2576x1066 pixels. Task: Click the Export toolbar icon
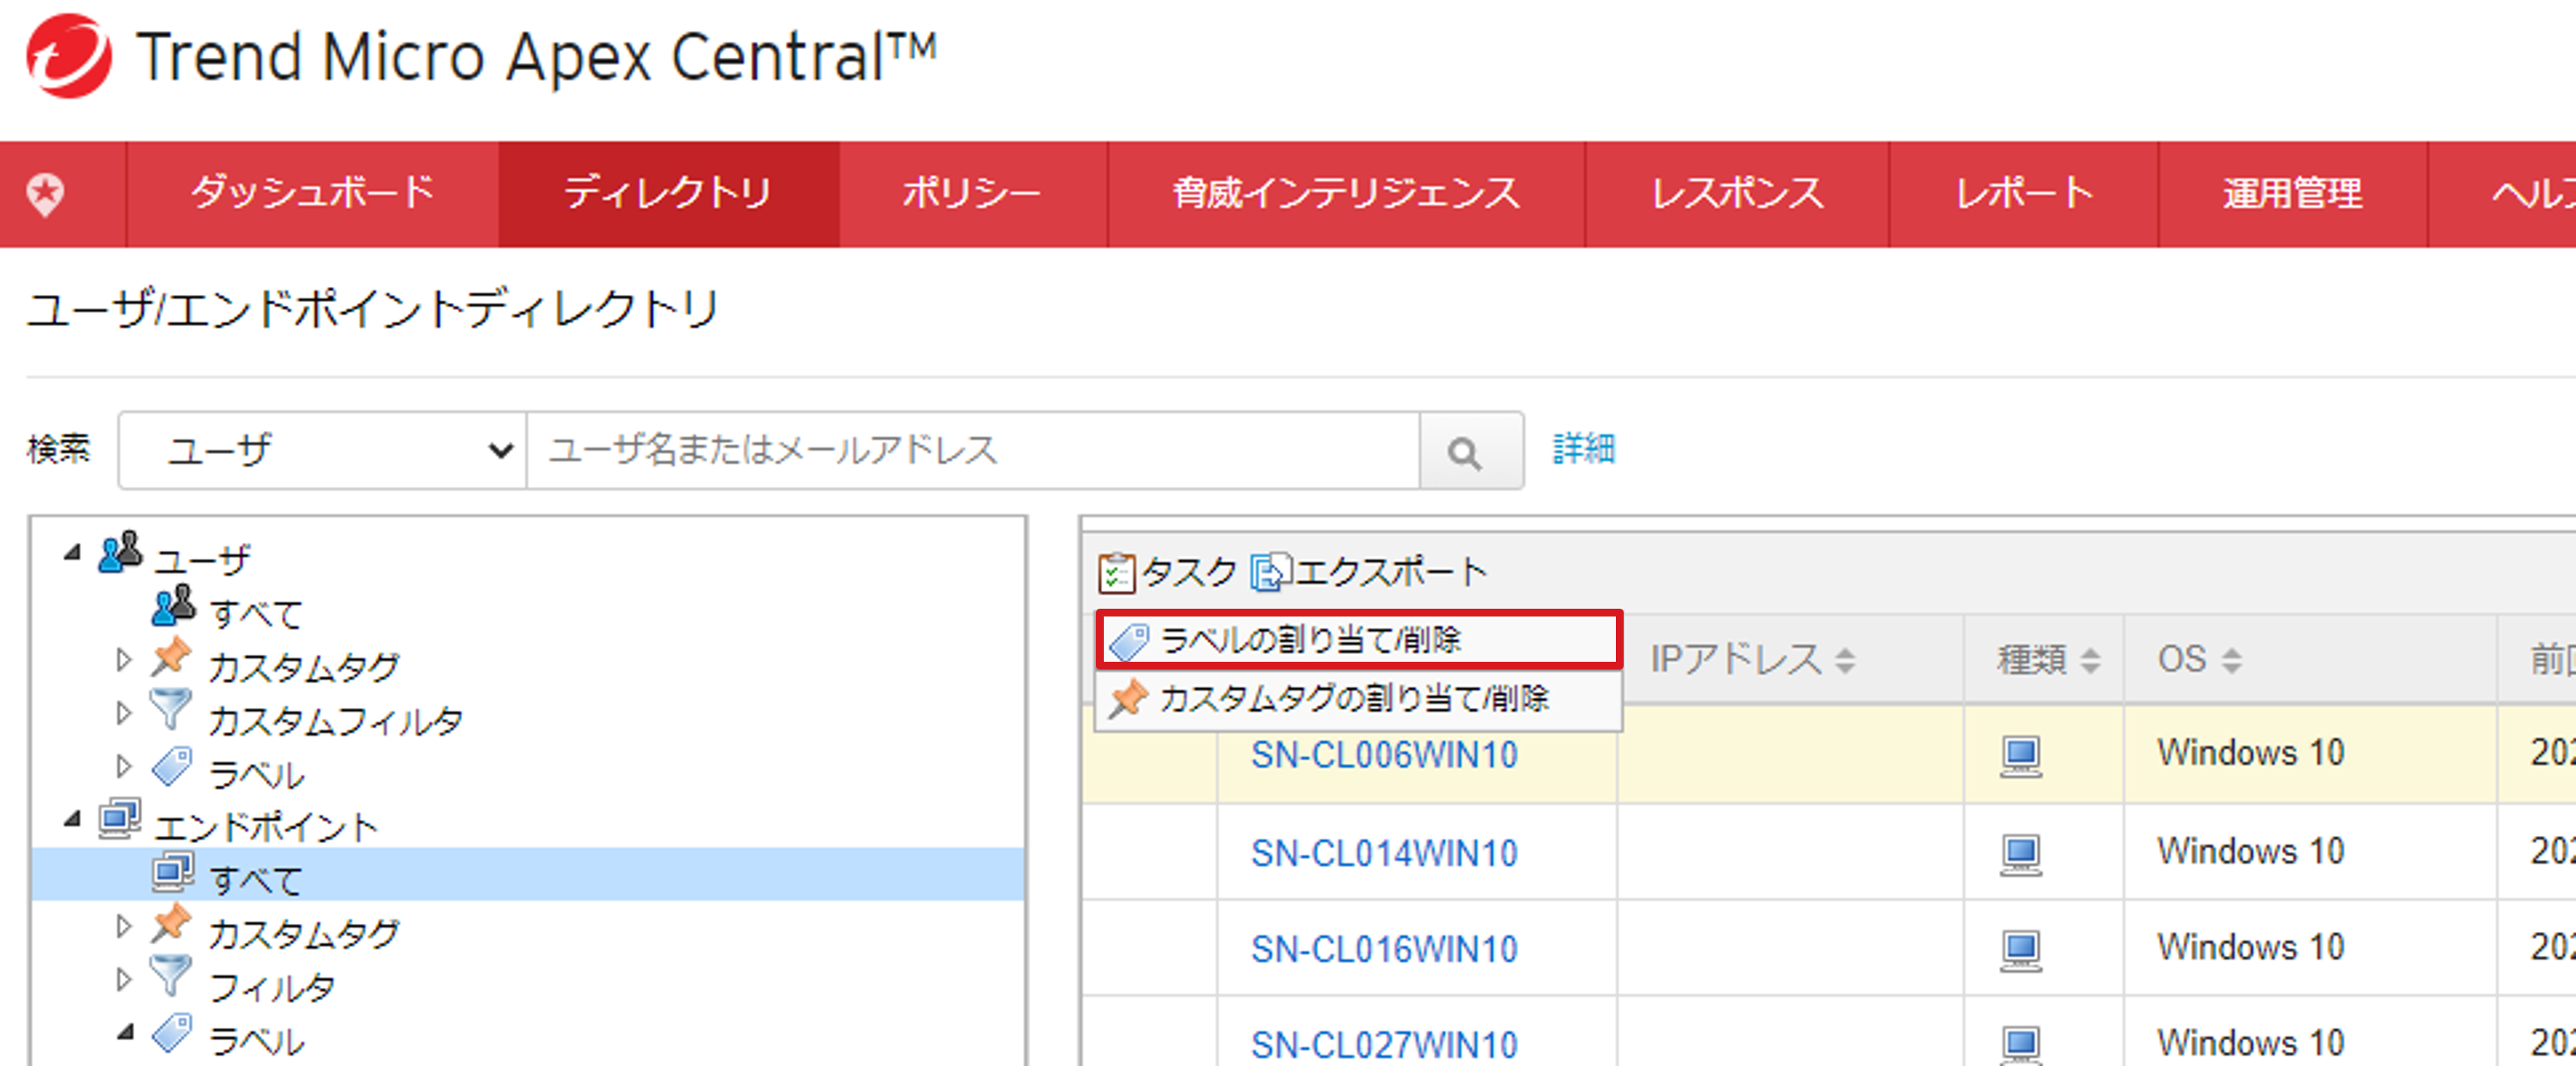pos(1271,573)
